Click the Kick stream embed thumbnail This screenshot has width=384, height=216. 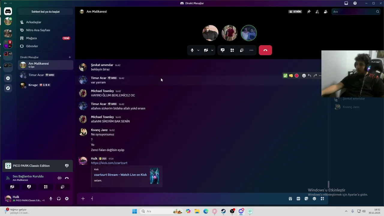154,176
